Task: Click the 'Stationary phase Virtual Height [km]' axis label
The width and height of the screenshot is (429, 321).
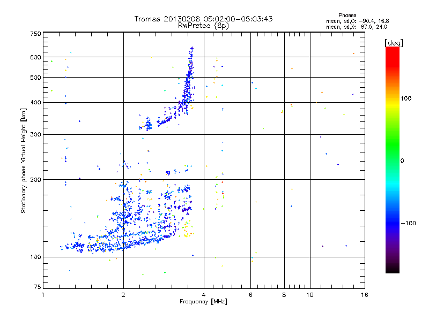Action: [24, 161]
